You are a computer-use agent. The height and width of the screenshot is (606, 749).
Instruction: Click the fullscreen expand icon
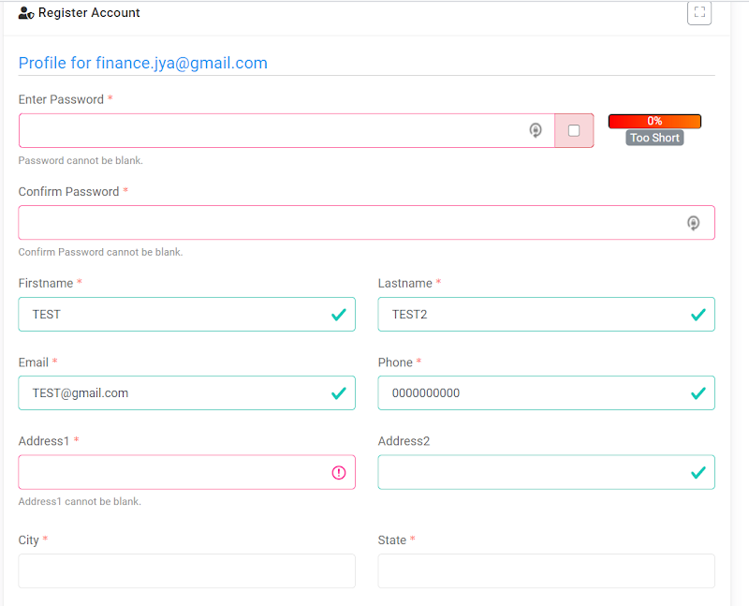699,12
